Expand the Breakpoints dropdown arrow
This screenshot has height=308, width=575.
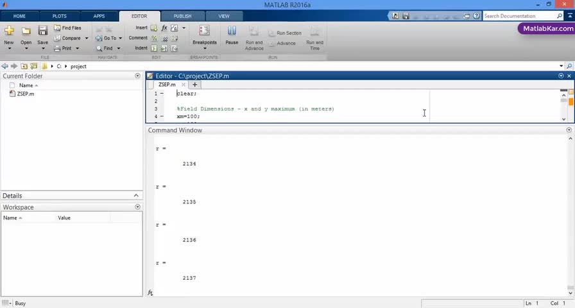(x=205, y=48)
